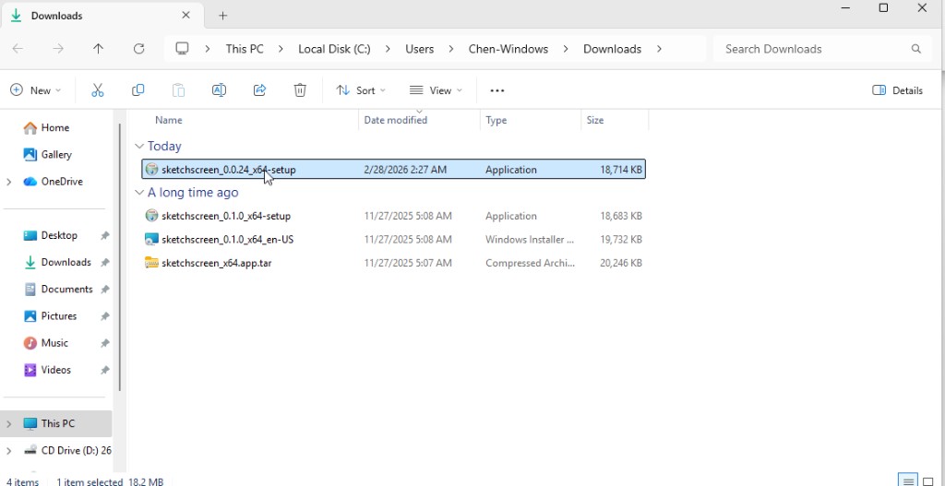
Task: Click the navigation pane scrollbar
Action: [x=119, y=257]
